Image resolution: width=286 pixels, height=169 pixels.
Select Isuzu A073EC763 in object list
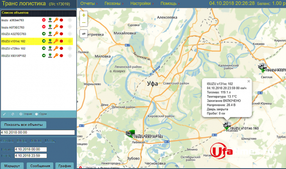pos(13,27)
